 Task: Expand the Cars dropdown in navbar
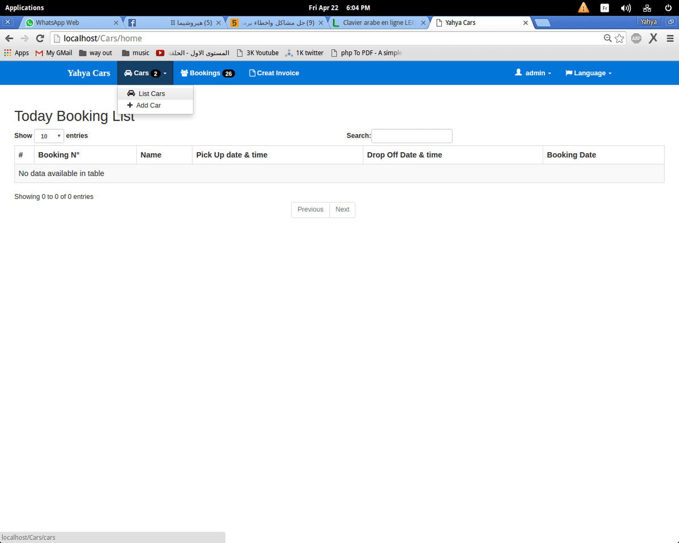pyautogui.click(x=145, y=73)
